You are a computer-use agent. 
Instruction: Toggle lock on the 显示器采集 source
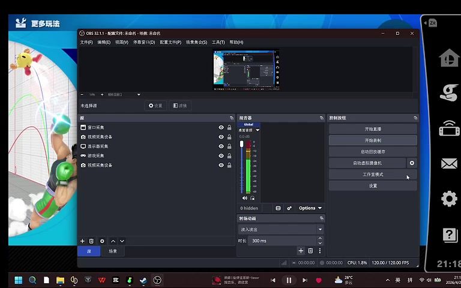(x=229, y=146)
